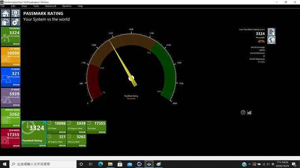Viewport: 300px width, 168px height.
Task: Open File Explorer from the taskbar
Action: [110, 164]
